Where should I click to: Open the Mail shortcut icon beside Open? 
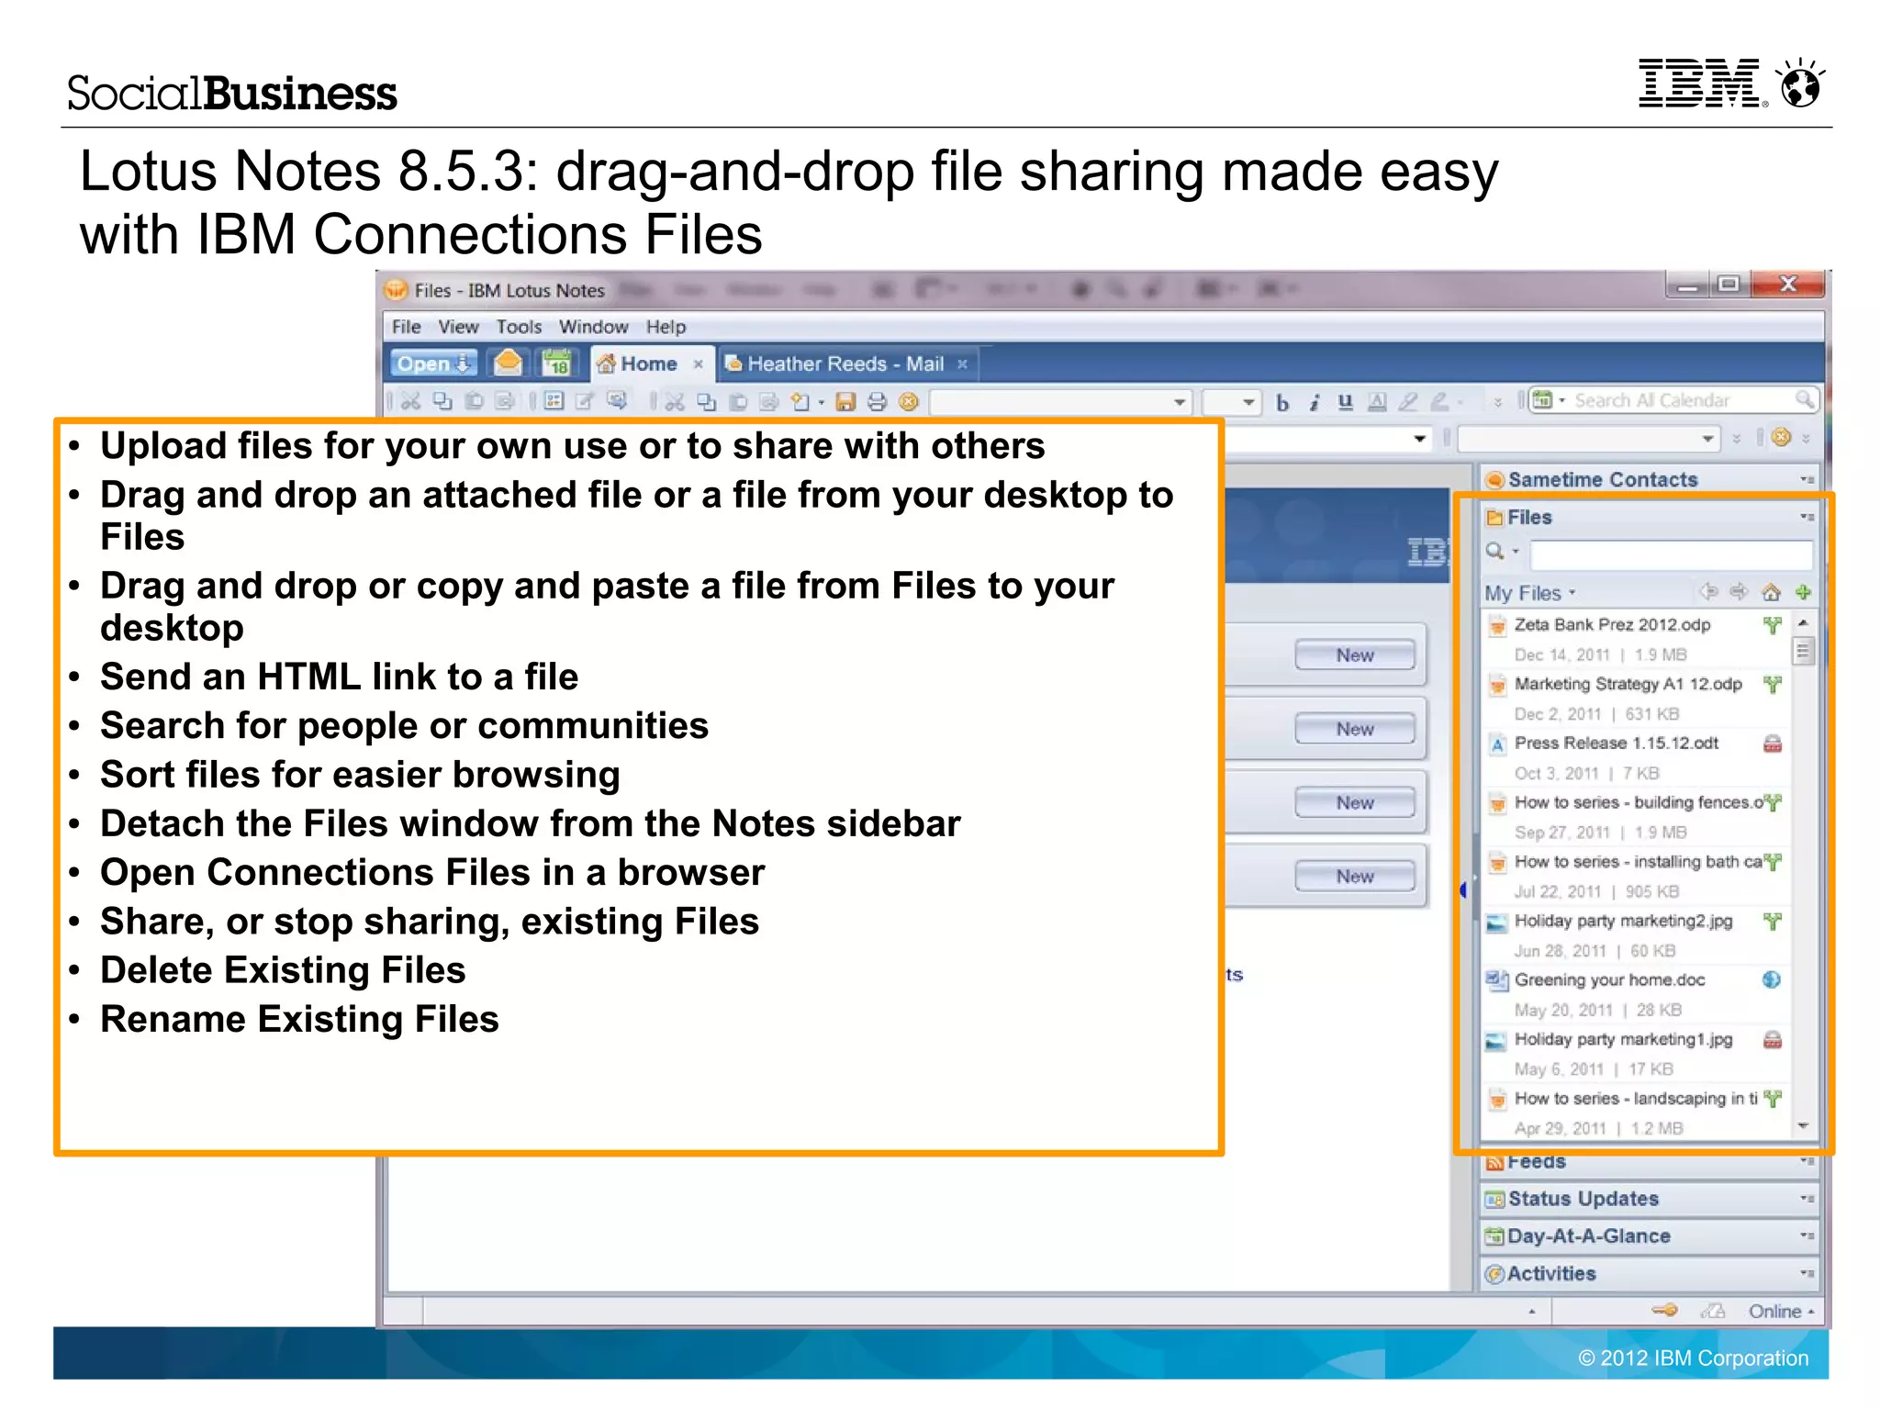pyautogui.click(x=508, y=363)
